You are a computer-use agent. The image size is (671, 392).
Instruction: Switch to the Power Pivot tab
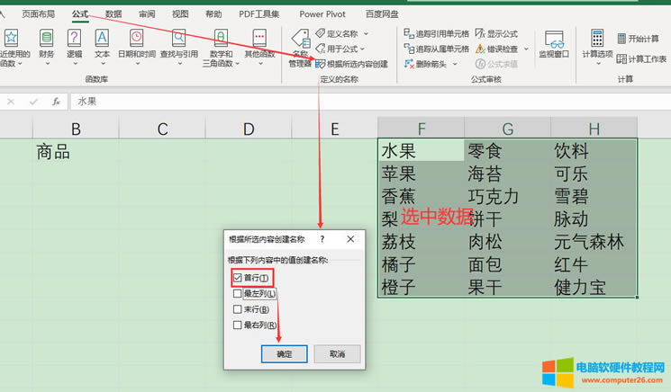click(322, 14)
